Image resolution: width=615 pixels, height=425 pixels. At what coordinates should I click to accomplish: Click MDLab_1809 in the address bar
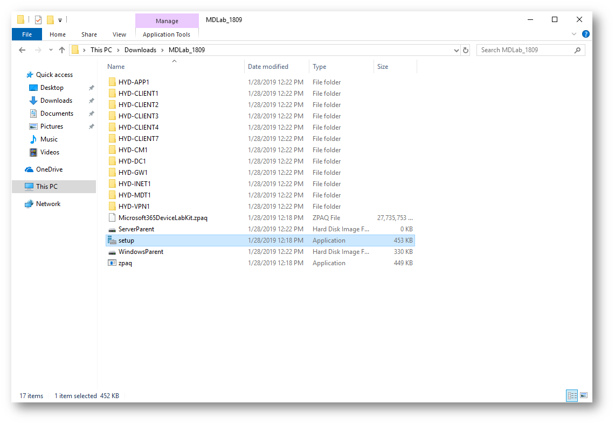(x=186, y=50)
